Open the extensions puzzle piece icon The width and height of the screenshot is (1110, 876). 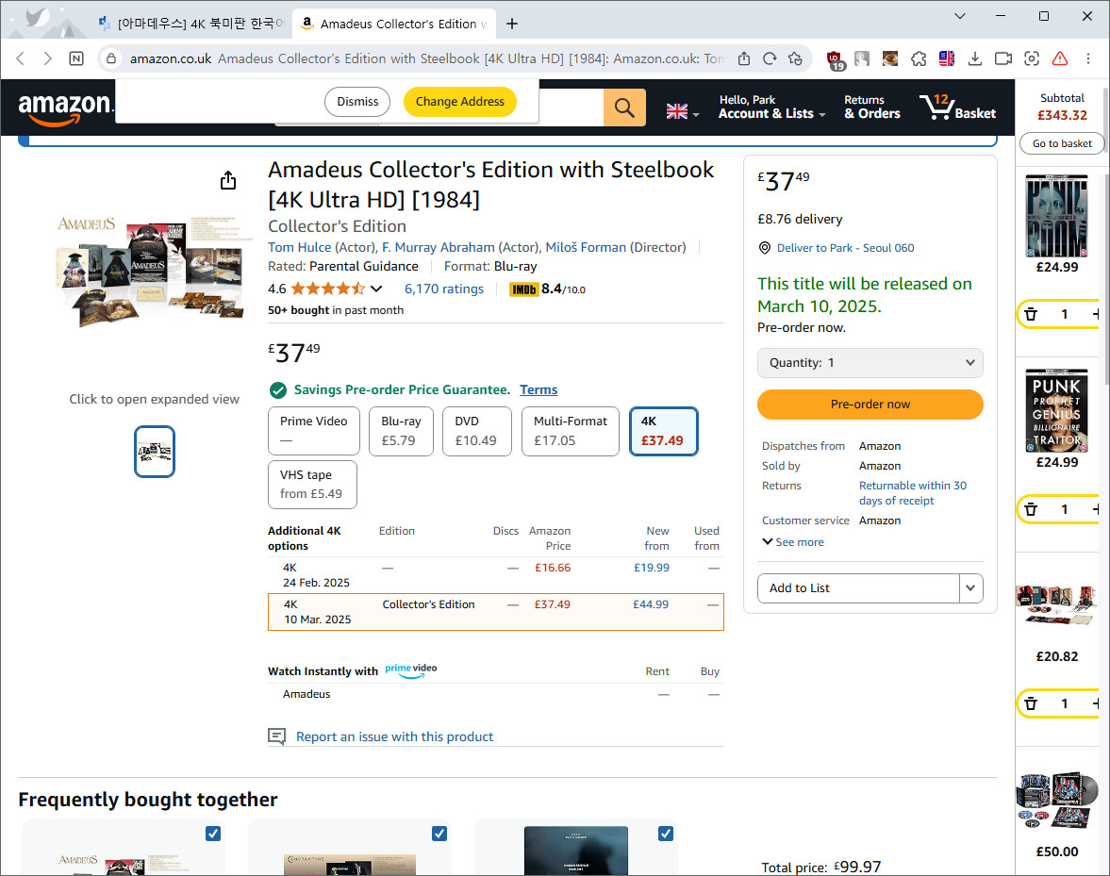(919, 58)
